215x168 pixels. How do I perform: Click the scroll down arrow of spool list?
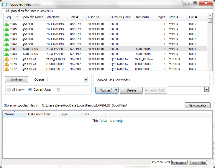pyautogui.click(x=210, y=68)
